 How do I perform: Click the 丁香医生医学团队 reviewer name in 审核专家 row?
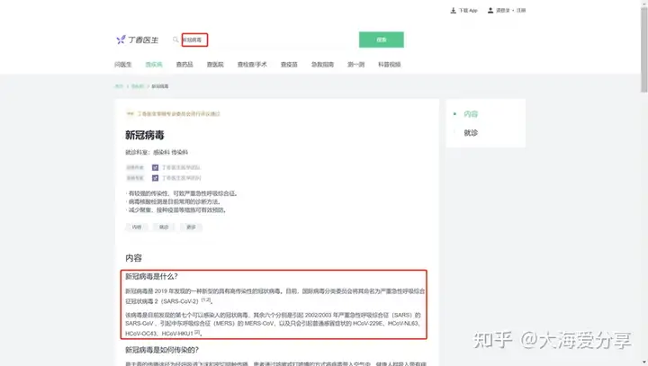coord(181,178)
